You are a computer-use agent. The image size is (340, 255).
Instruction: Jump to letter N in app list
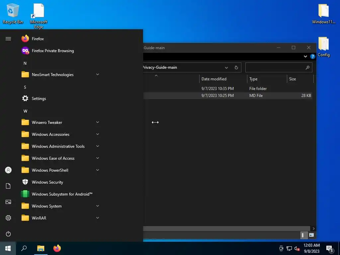point(25,63)
